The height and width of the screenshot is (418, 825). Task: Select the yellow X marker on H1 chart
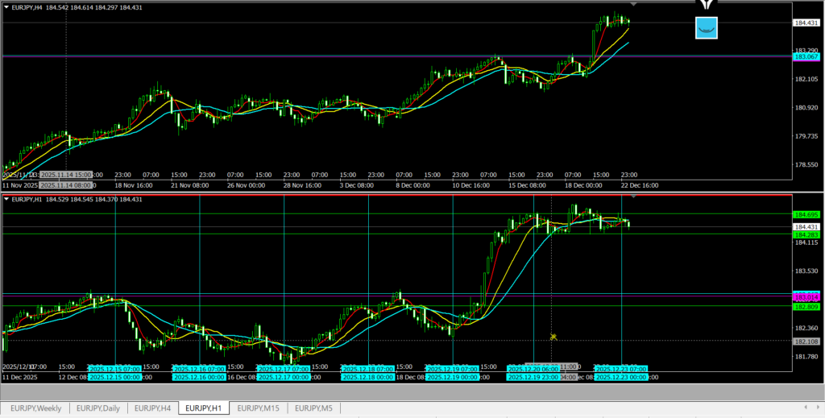pyautogui.click(x=553, y=337)
